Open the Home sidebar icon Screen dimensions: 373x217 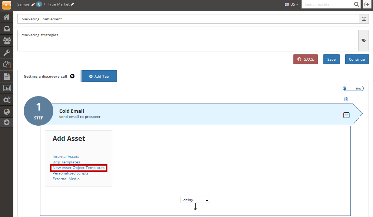[x=7, y=17]
